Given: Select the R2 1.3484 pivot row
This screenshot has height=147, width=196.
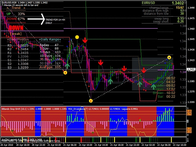Looking at the screenshot, I should pyautogui.click(x=18, y=49).
